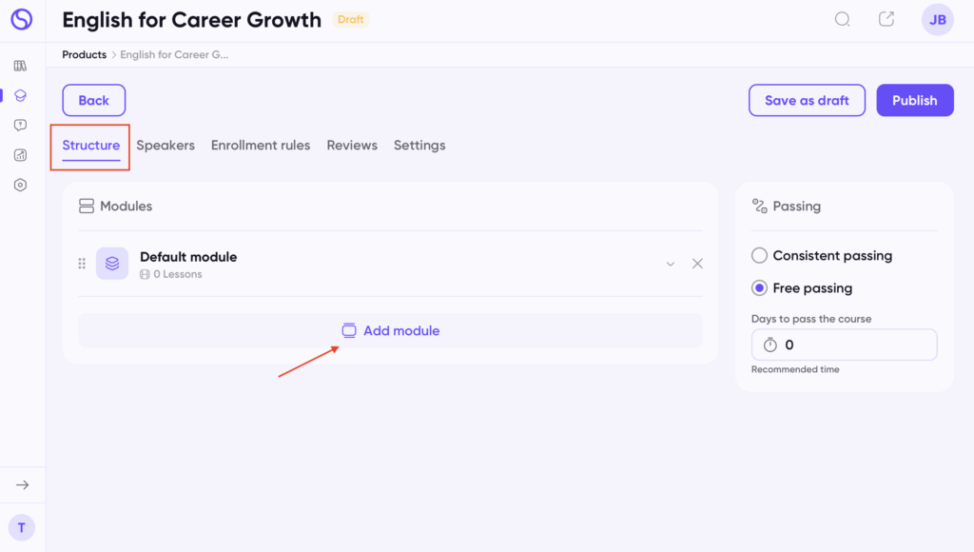Screen dimensions: 974x552
Task: Click the app logo at top-left
Action: click(22, 19)
